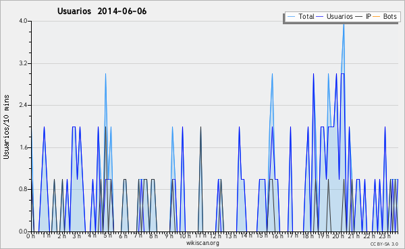This screenshot has height=249, width=405.
Task: Click the x-axis label "3 h"
Action: (76, 236)
